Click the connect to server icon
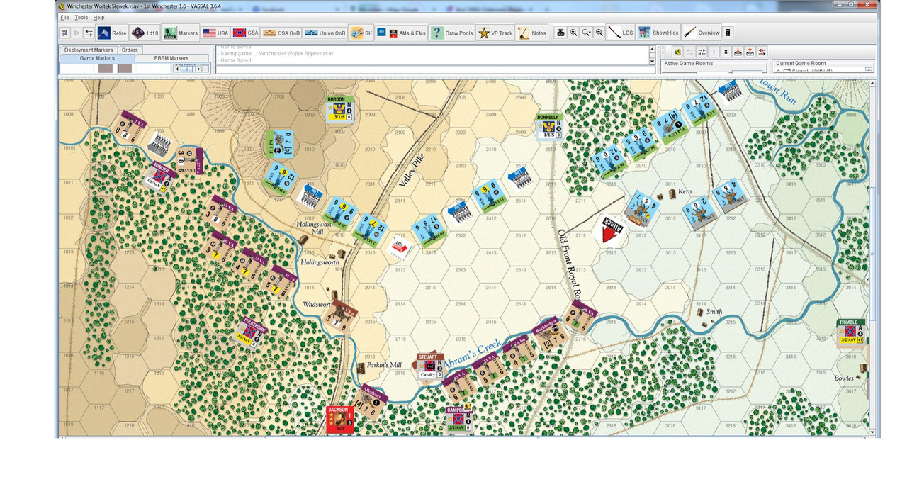 click(677, 52)
